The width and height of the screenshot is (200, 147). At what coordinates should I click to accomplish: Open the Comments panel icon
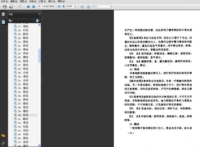coord(3,136)
